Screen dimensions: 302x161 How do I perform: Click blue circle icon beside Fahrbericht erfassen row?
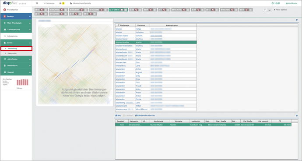(x=297, y=116)
